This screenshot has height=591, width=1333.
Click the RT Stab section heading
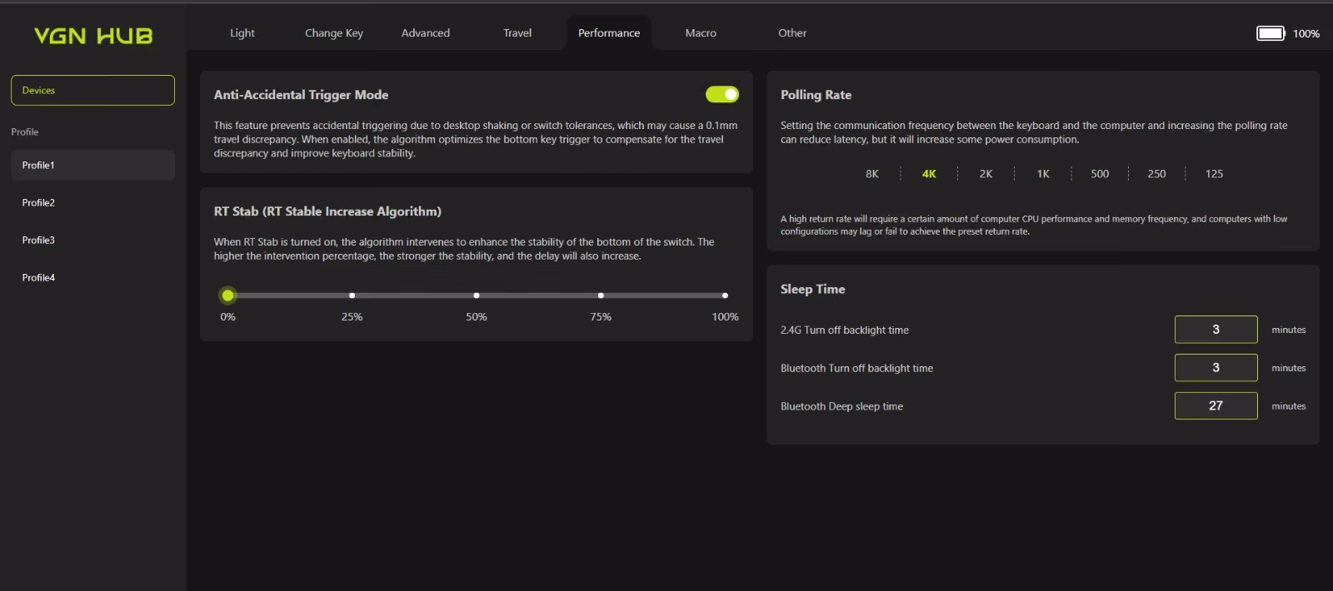(x=327, y=211)
